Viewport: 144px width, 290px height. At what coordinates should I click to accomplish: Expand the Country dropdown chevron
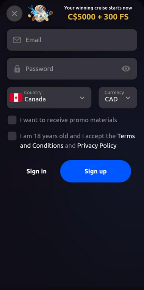click(82, 98)
